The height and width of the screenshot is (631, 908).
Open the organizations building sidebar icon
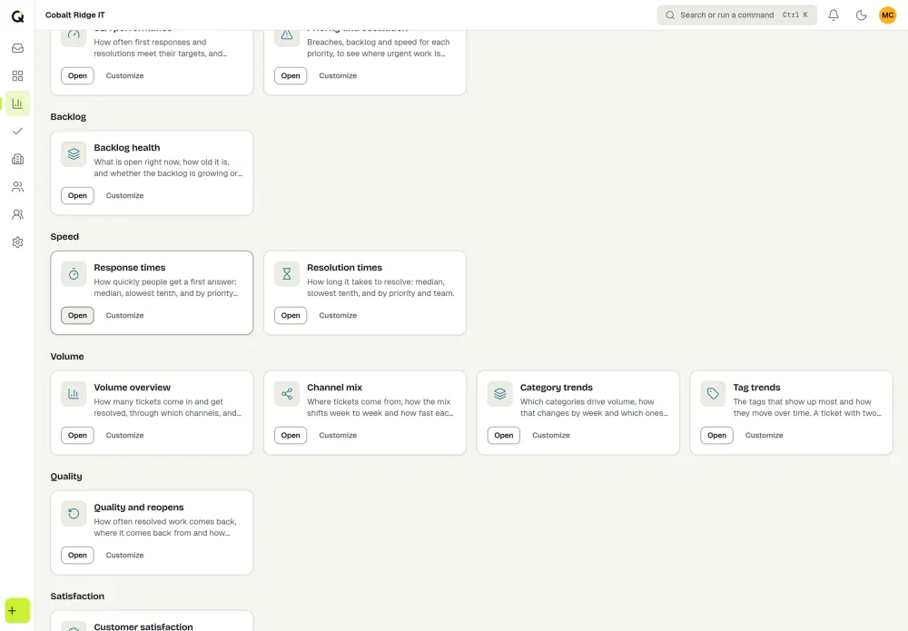click(18, 159)
